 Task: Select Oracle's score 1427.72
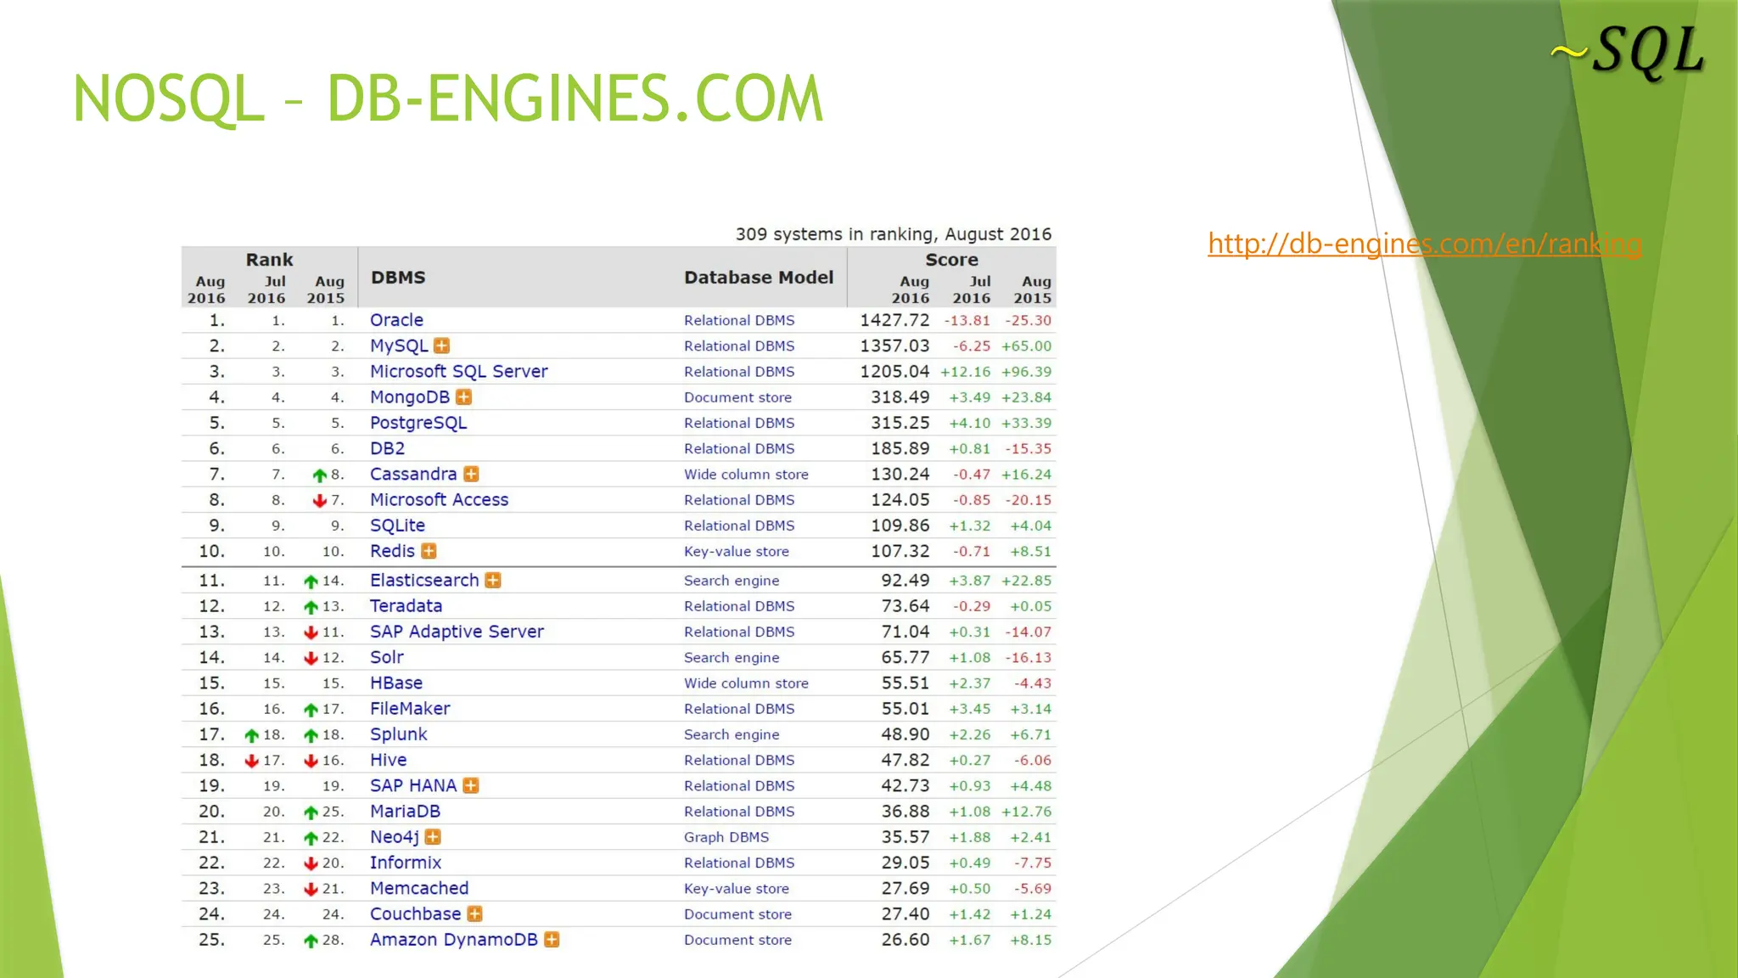tap(894, 320)
